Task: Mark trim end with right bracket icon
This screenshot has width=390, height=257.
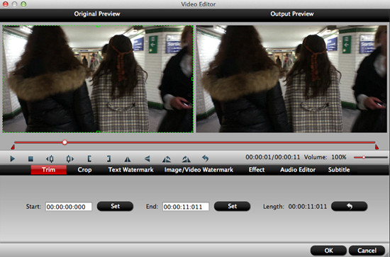Action: click(x=108, y=159)
